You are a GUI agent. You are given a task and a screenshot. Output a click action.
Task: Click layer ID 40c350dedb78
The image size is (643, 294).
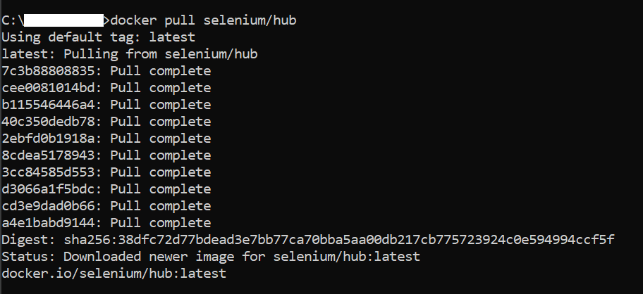(x=49, y=122)
